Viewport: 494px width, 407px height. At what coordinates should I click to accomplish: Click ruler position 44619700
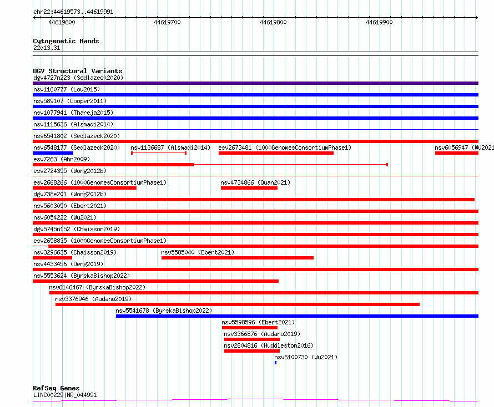(167, 22)
